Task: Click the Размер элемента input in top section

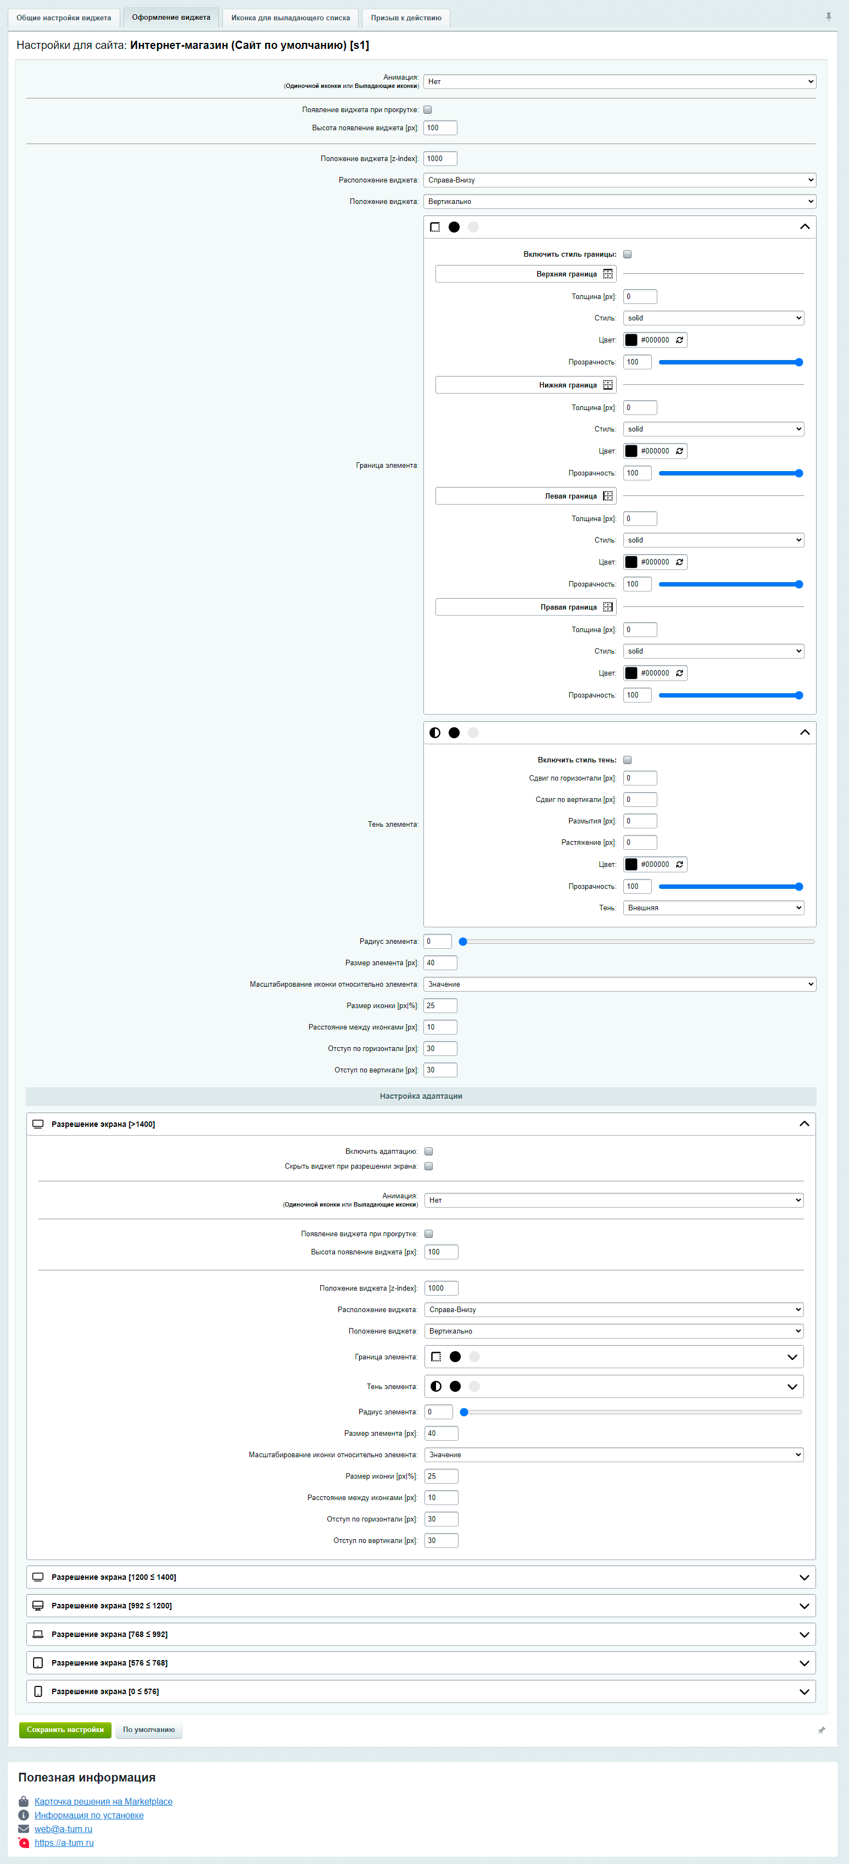Action: (440, 963)
